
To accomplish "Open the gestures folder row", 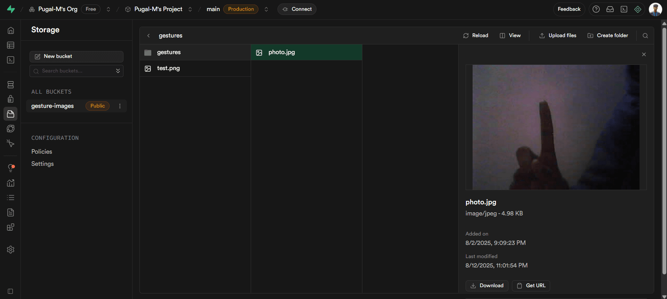I will coord(195,52).
